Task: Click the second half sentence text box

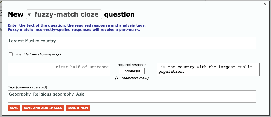Action: point(208,69)
